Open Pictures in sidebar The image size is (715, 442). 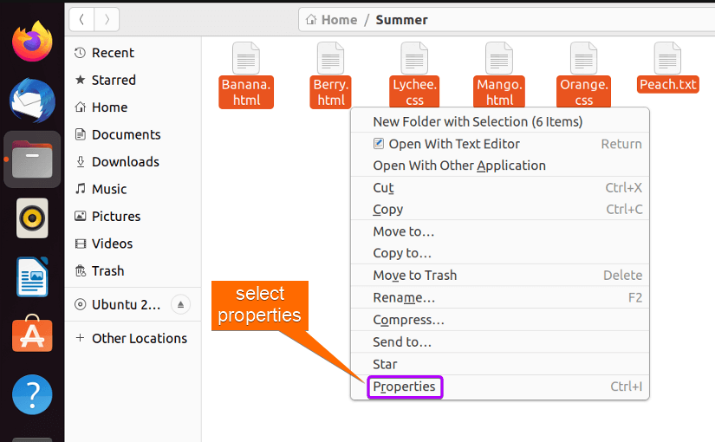pos(133,217)
